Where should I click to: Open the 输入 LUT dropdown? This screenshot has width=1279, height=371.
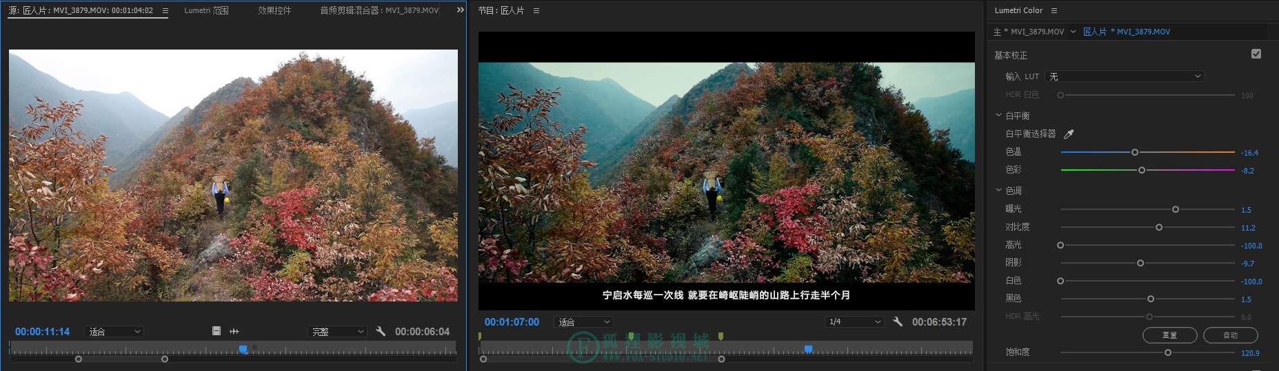tap(1125, 76)
